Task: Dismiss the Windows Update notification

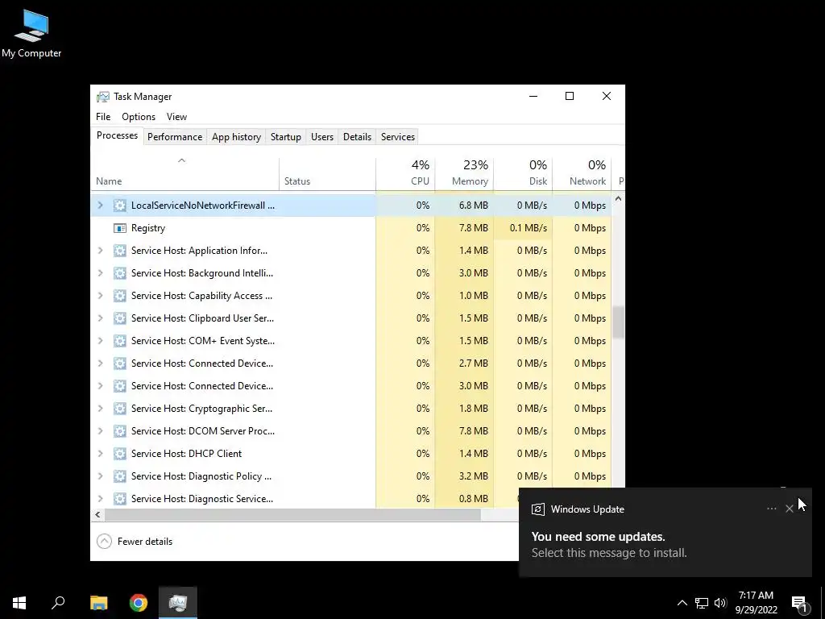Action: (790, 509)
